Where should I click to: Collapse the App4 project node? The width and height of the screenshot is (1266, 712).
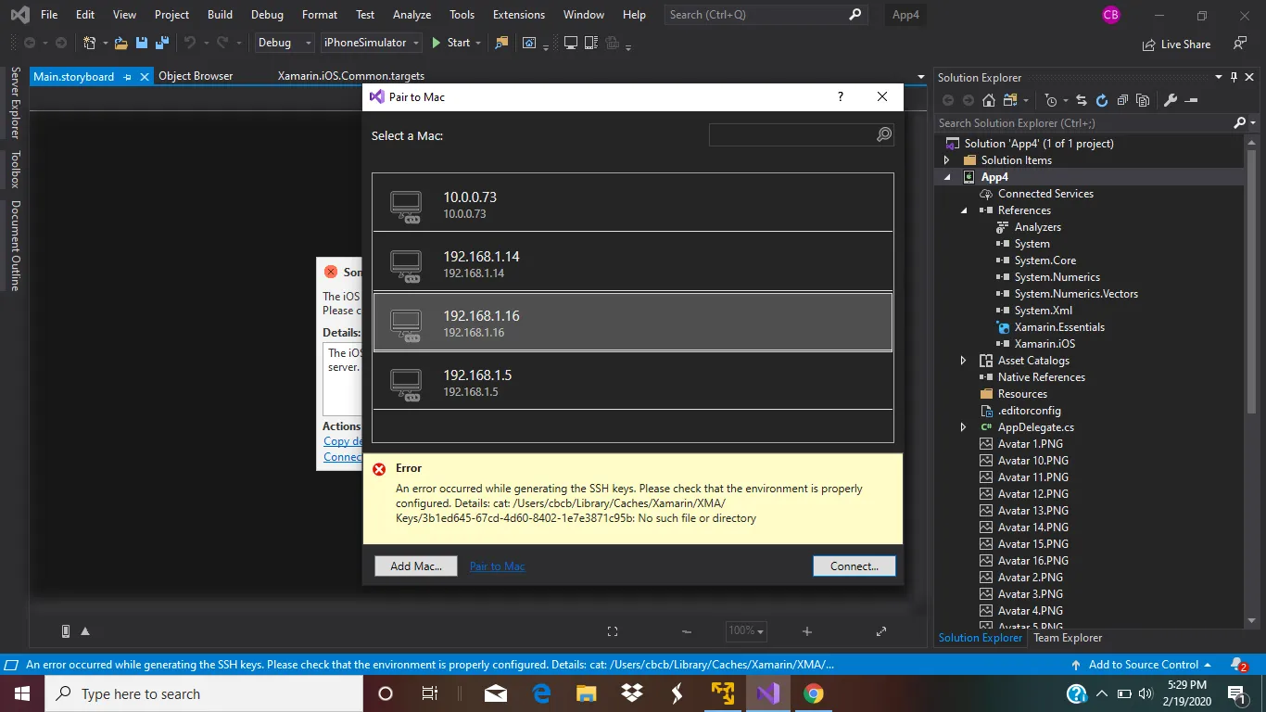click(x=946, y=177)
